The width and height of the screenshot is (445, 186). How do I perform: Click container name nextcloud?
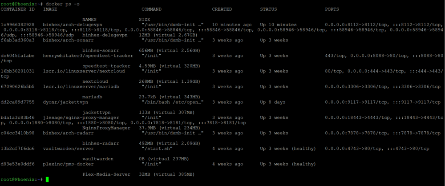coord(95,81)
